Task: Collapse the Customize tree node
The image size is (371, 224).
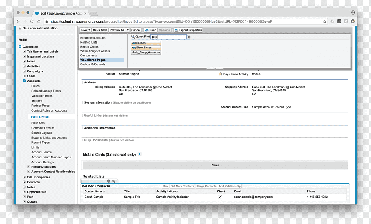Action: coord(20,47)
